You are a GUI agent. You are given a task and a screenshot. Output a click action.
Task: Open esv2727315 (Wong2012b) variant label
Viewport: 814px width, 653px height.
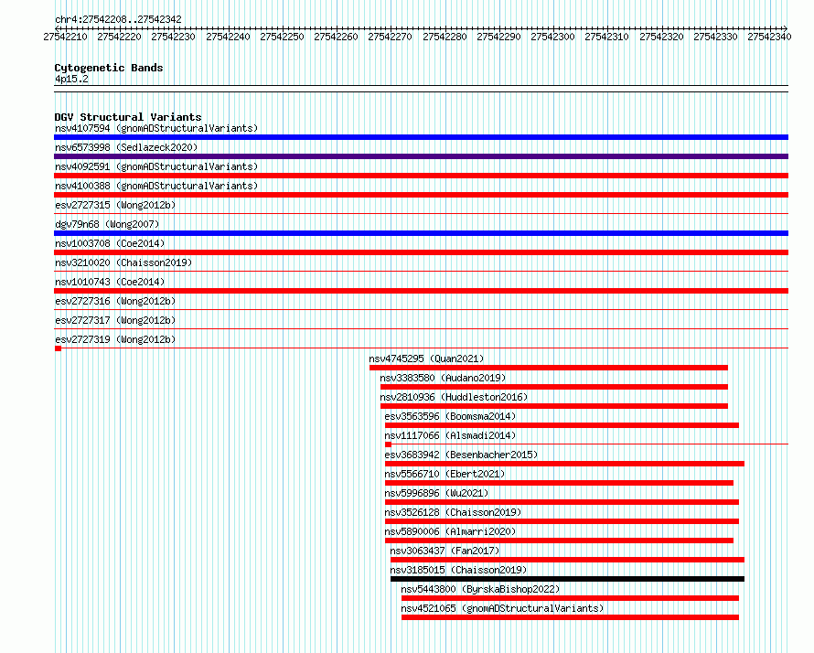click(115, 205)
